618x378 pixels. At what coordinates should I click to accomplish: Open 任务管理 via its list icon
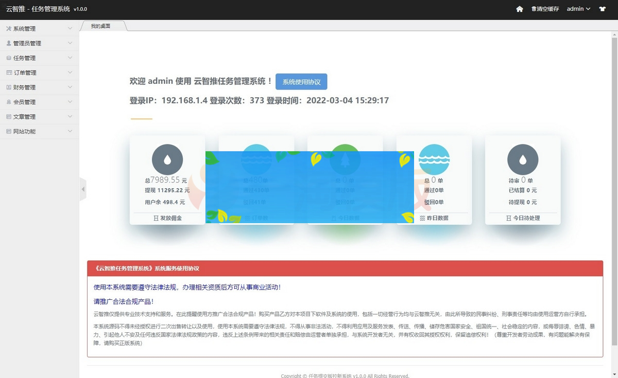9,58
